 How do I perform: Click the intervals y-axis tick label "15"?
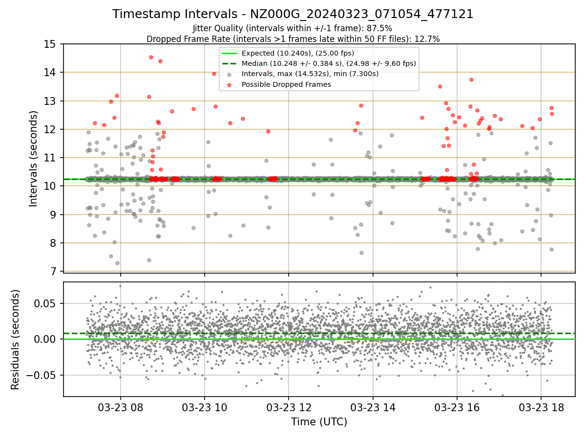pyautogui.click(x=50, y=44)
